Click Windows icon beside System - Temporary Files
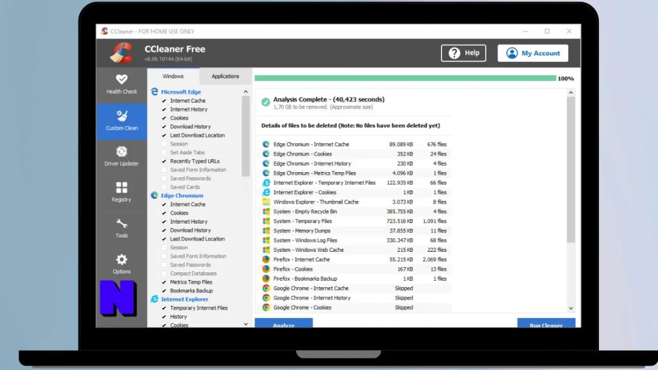The image size is (658, 370). pos(265,221)
